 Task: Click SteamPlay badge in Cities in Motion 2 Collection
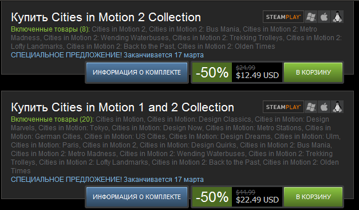[283, 17]
